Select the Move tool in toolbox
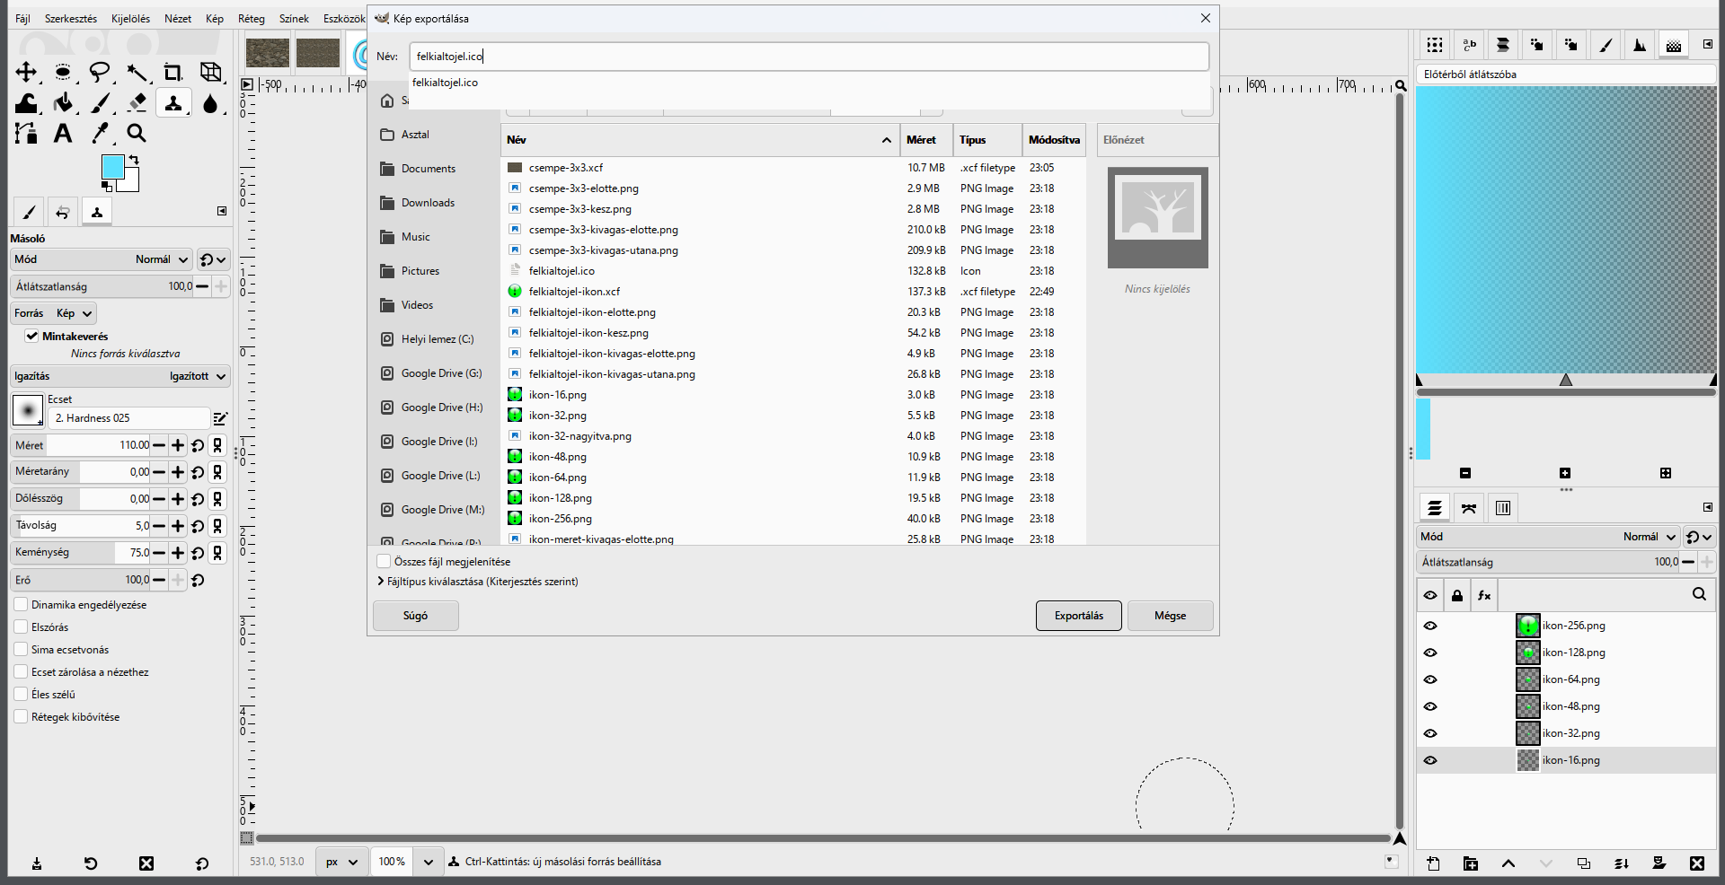1725x885 pixels. 26,72
